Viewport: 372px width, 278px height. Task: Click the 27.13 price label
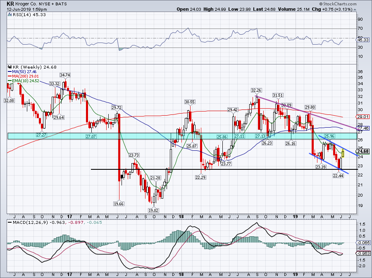point(260,136)
